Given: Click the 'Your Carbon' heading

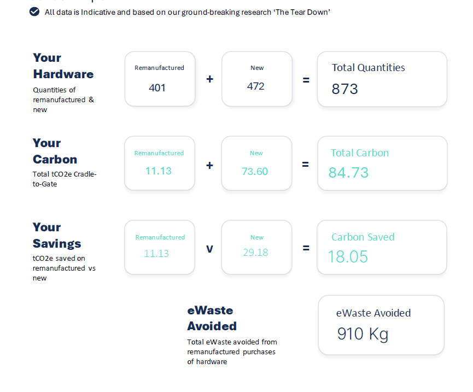Looking at the screenshot, I should pyautogui.click(x=55, y=151).
